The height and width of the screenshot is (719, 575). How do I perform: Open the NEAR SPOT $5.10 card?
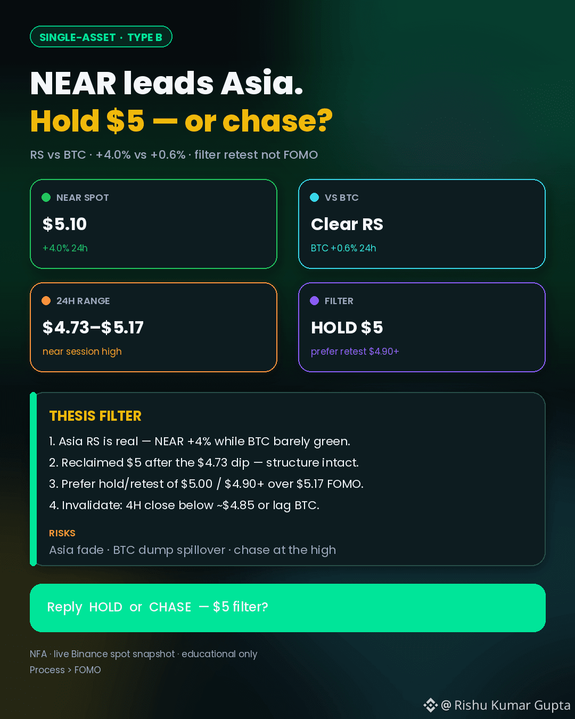click(153, 224)
